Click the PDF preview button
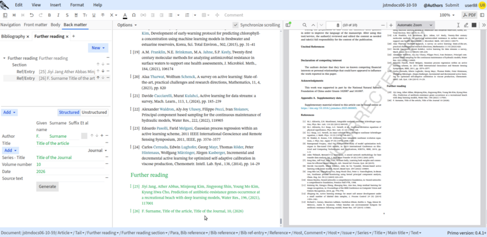487x237 pixels. click(469, 15)
